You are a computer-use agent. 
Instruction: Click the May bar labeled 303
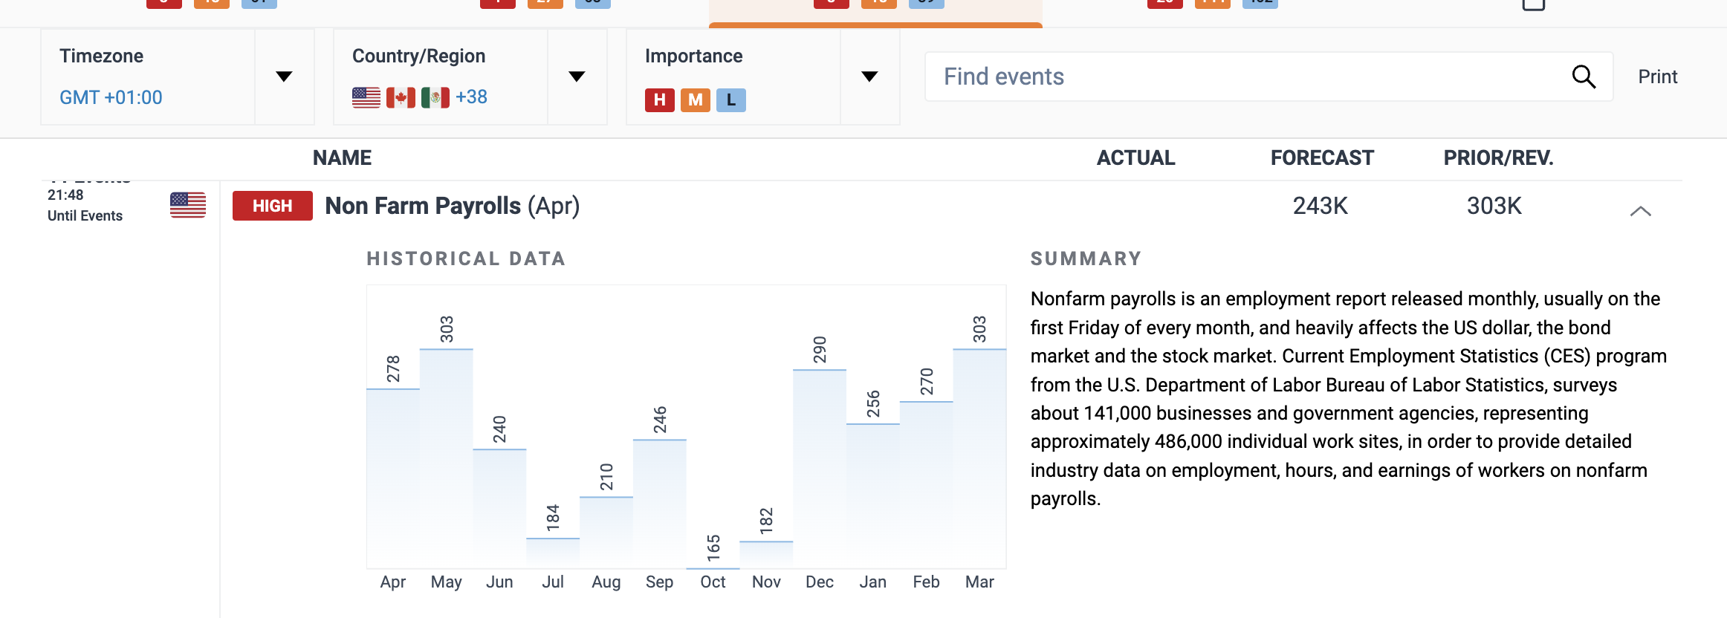point(447,458)
